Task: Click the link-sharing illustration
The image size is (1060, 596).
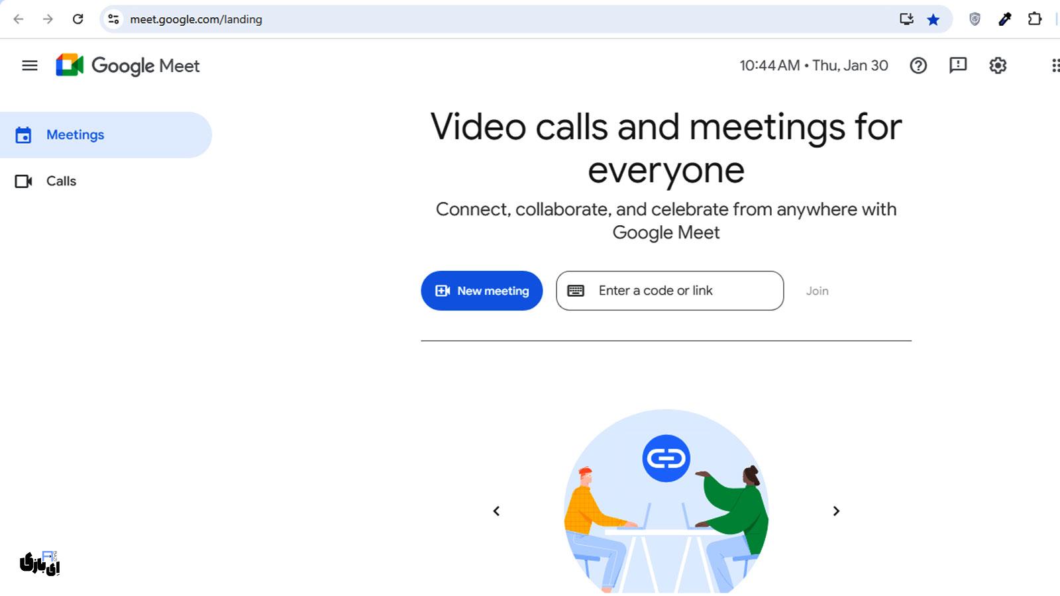Action: (666, 501)
